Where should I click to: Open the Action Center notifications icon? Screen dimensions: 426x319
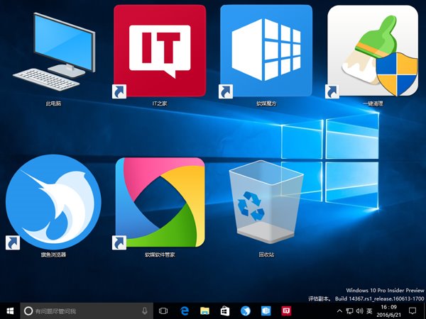412,310
